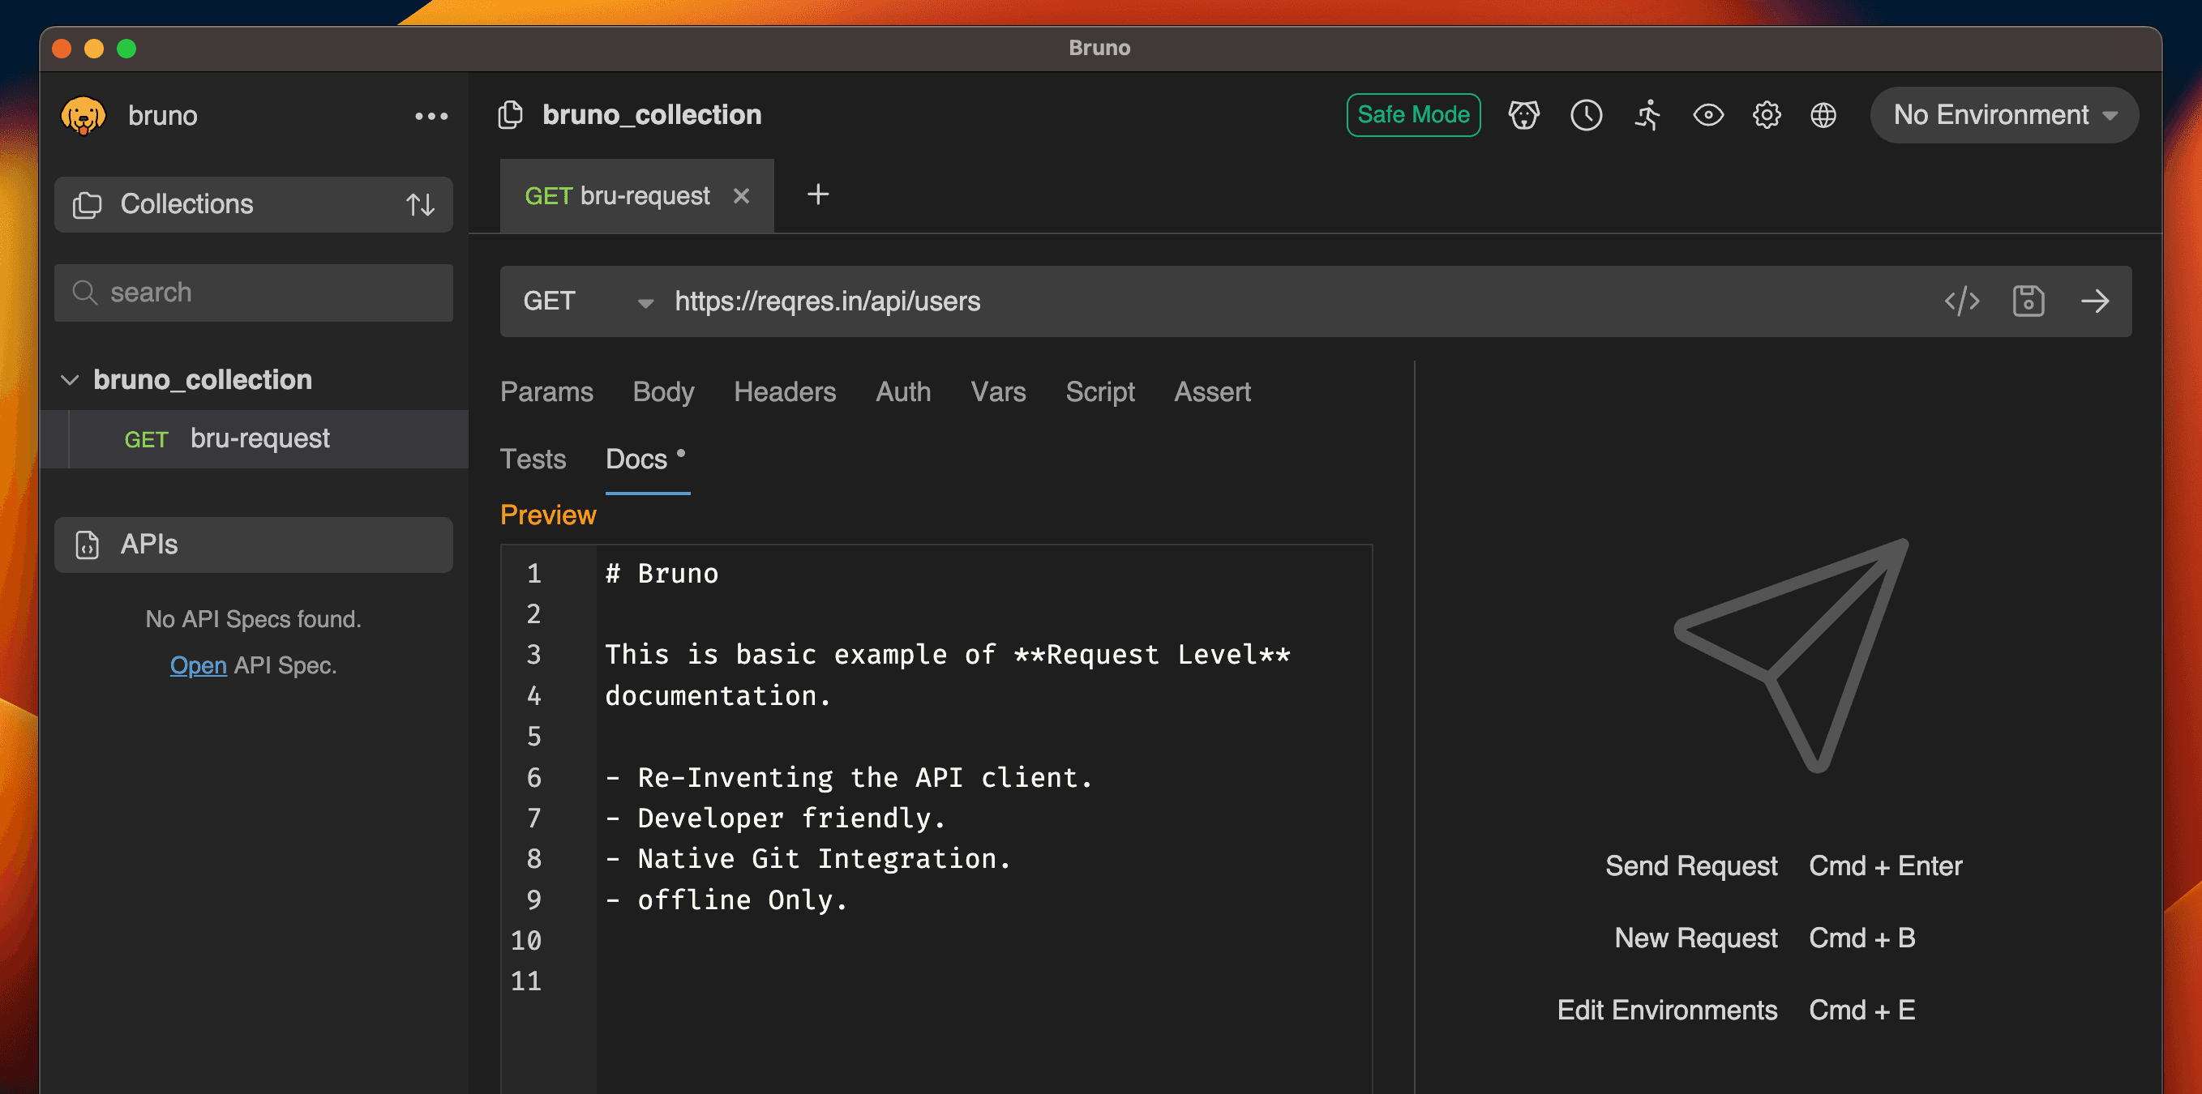The width and height of the screenshot is (2202, 1094).
Task: Click the globe/environment icon
Action: coord(1824,115)
